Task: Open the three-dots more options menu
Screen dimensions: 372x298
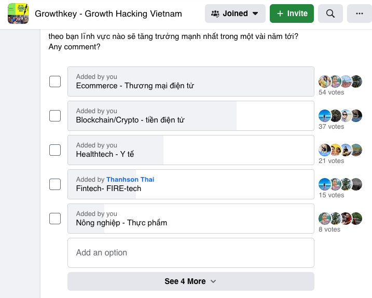Action: [359, 13]
